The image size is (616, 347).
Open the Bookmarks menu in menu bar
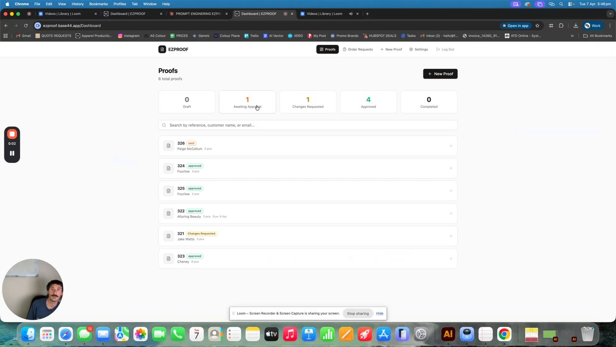click(x=98, y=4)
